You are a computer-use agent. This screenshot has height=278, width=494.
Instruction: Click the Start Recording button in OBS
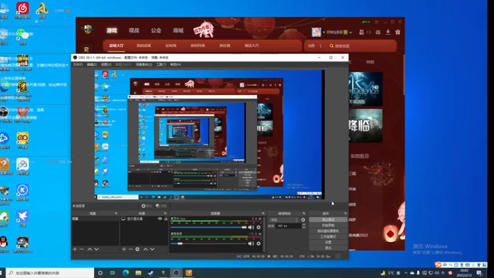328,225
